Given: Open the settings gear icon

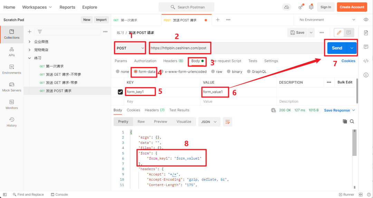Looking at the screenshot, I should (311, 7).
